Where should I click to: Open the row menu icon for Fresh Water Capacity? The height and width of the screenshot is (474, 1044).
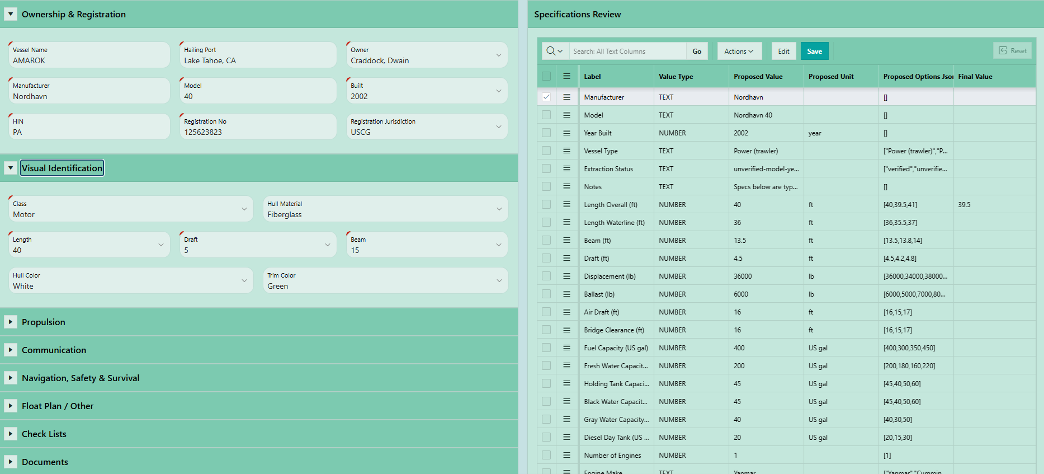coord(566,365)
